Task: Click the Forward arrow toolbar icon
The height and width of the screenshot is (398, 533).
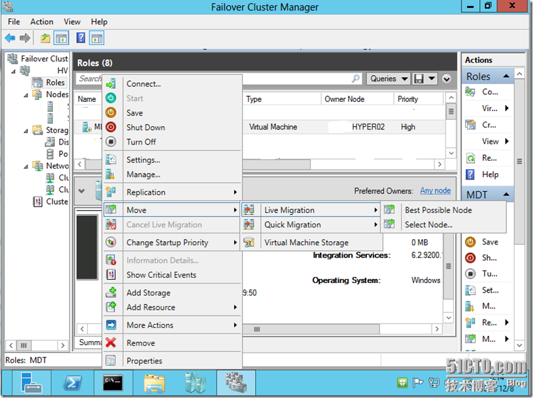Action: click(25, 38)
